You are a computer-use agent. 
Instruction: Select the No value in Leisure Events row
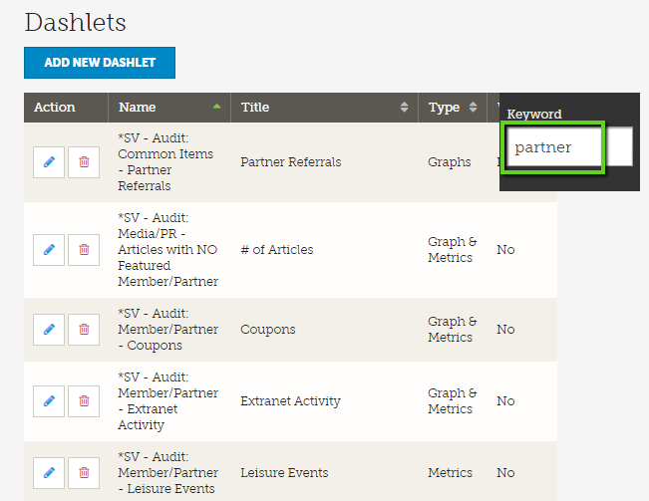click(x=505, y=473)
